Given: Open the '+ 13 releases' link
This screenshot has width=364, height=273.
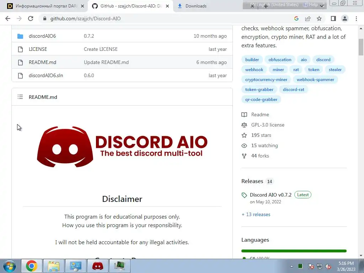Looking at the screenshot, I should [x=256, y=214].
